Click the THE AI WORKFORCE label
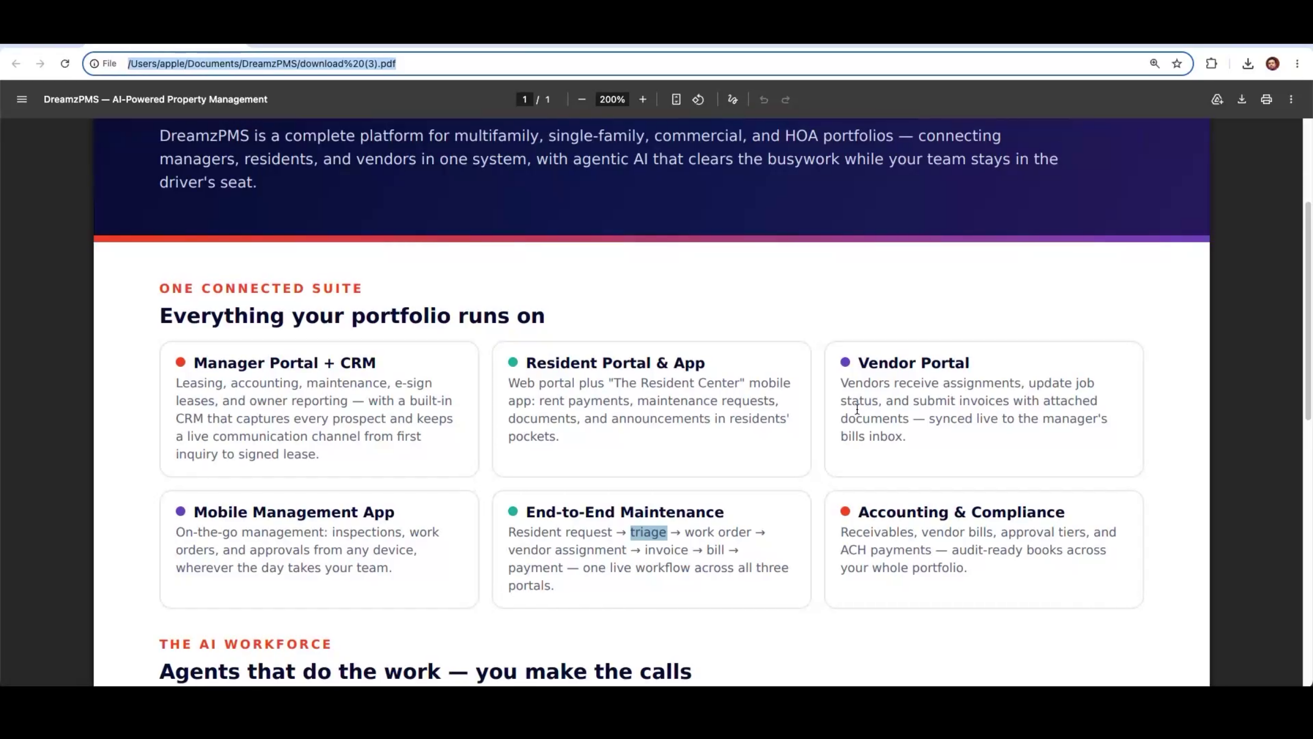The height and width of the screenshot is (739, 1313). 246,644
